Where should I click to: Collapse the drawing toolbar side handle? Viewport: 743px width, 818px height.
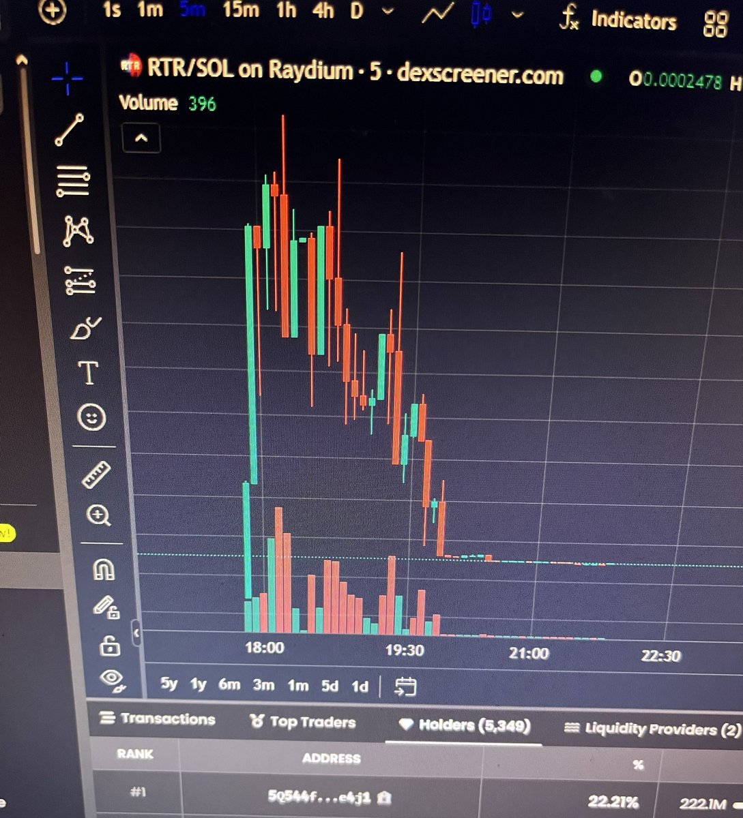click(x=136, y=633)
